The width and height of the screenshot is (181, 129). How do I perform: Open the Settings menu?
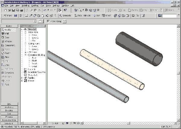56,5
